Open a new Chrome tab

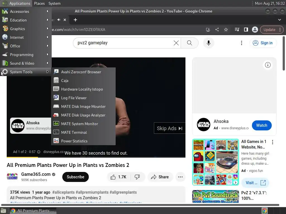pos(75,20)
